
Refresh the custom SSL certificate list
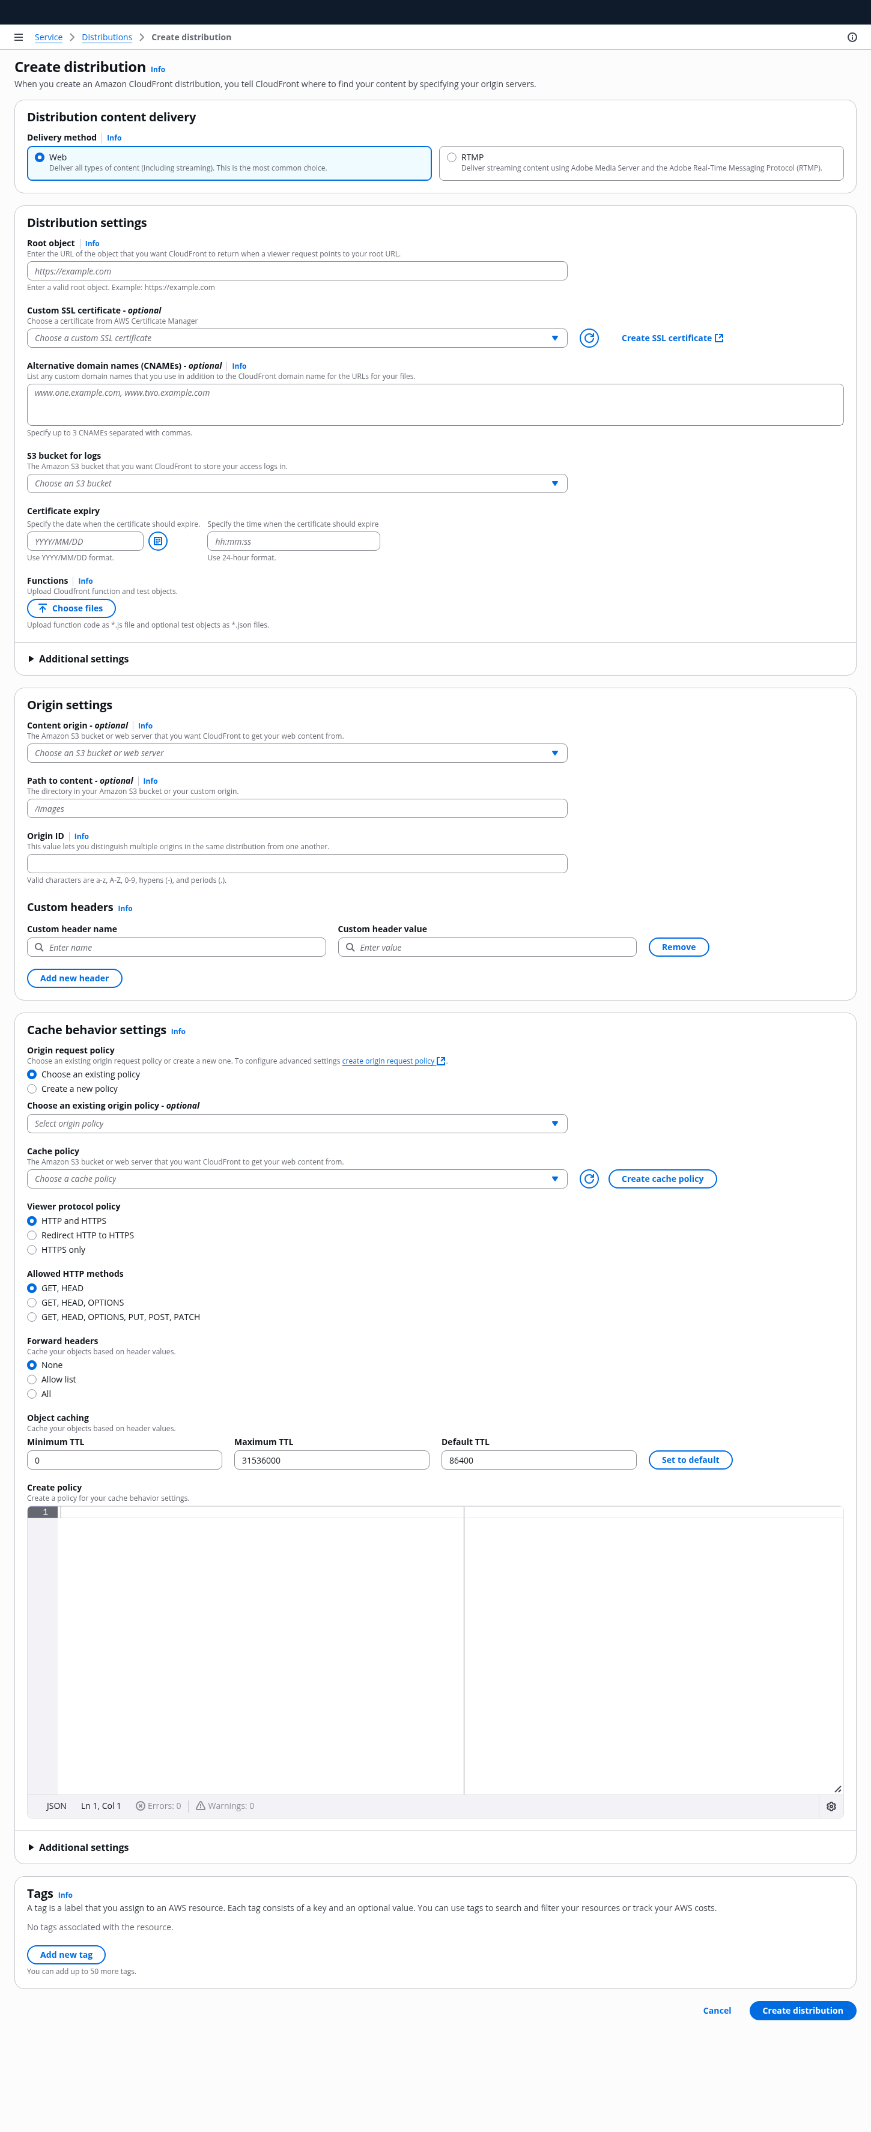589,338
